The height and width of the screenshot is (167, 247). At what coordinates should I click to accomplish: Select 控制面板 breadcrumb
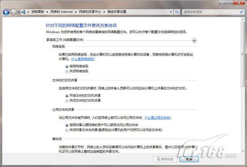click(38, 12)
